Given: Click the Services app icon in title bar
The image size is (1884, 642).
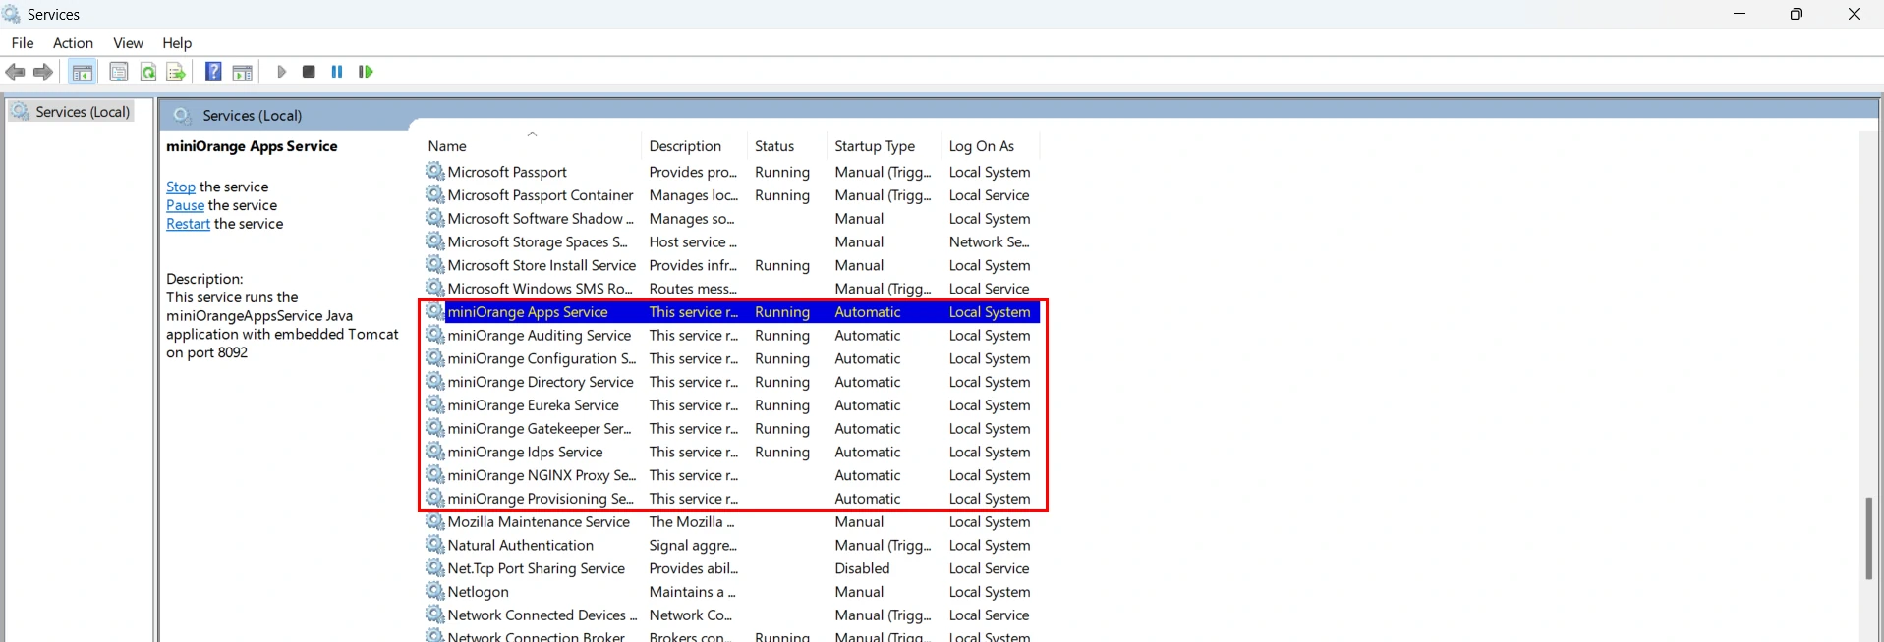Looking at the screenshot, I should (x=11, y=14).
